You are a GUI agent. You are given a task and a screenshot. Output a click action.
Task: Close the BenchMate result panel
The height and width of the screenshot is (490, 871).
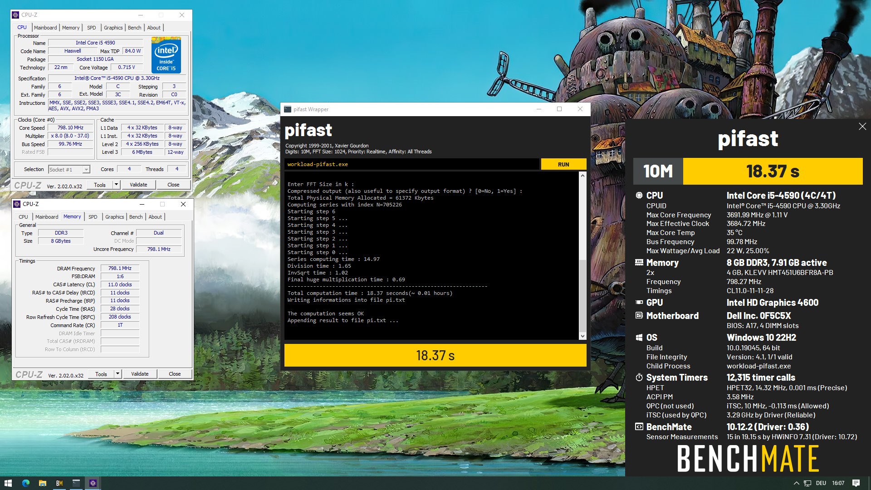tap(862, 127)
